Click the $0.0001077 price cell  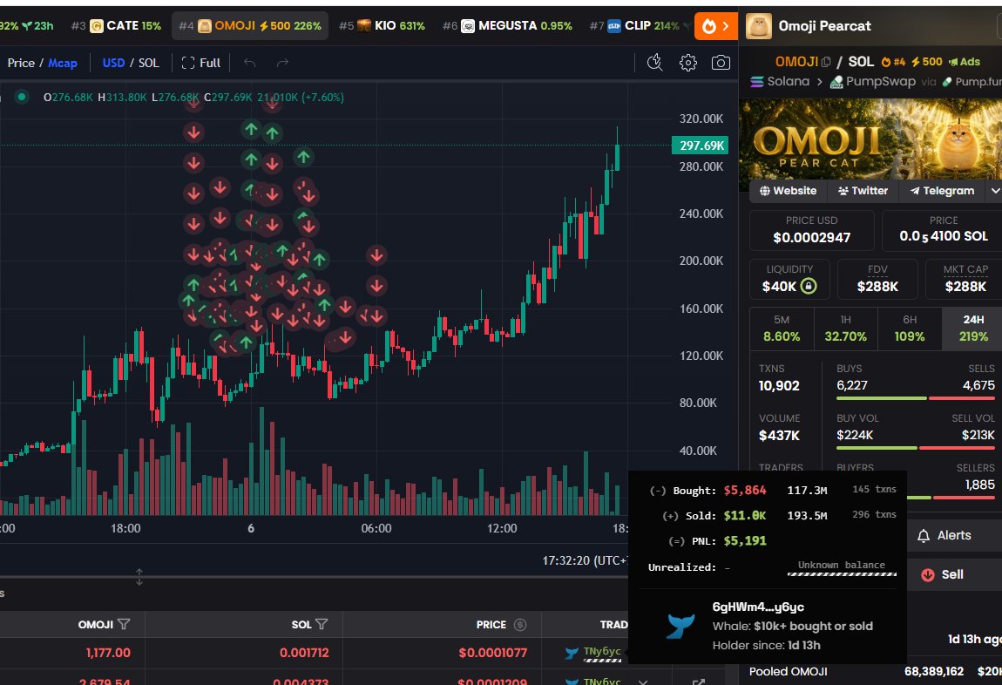click(492, 653)
